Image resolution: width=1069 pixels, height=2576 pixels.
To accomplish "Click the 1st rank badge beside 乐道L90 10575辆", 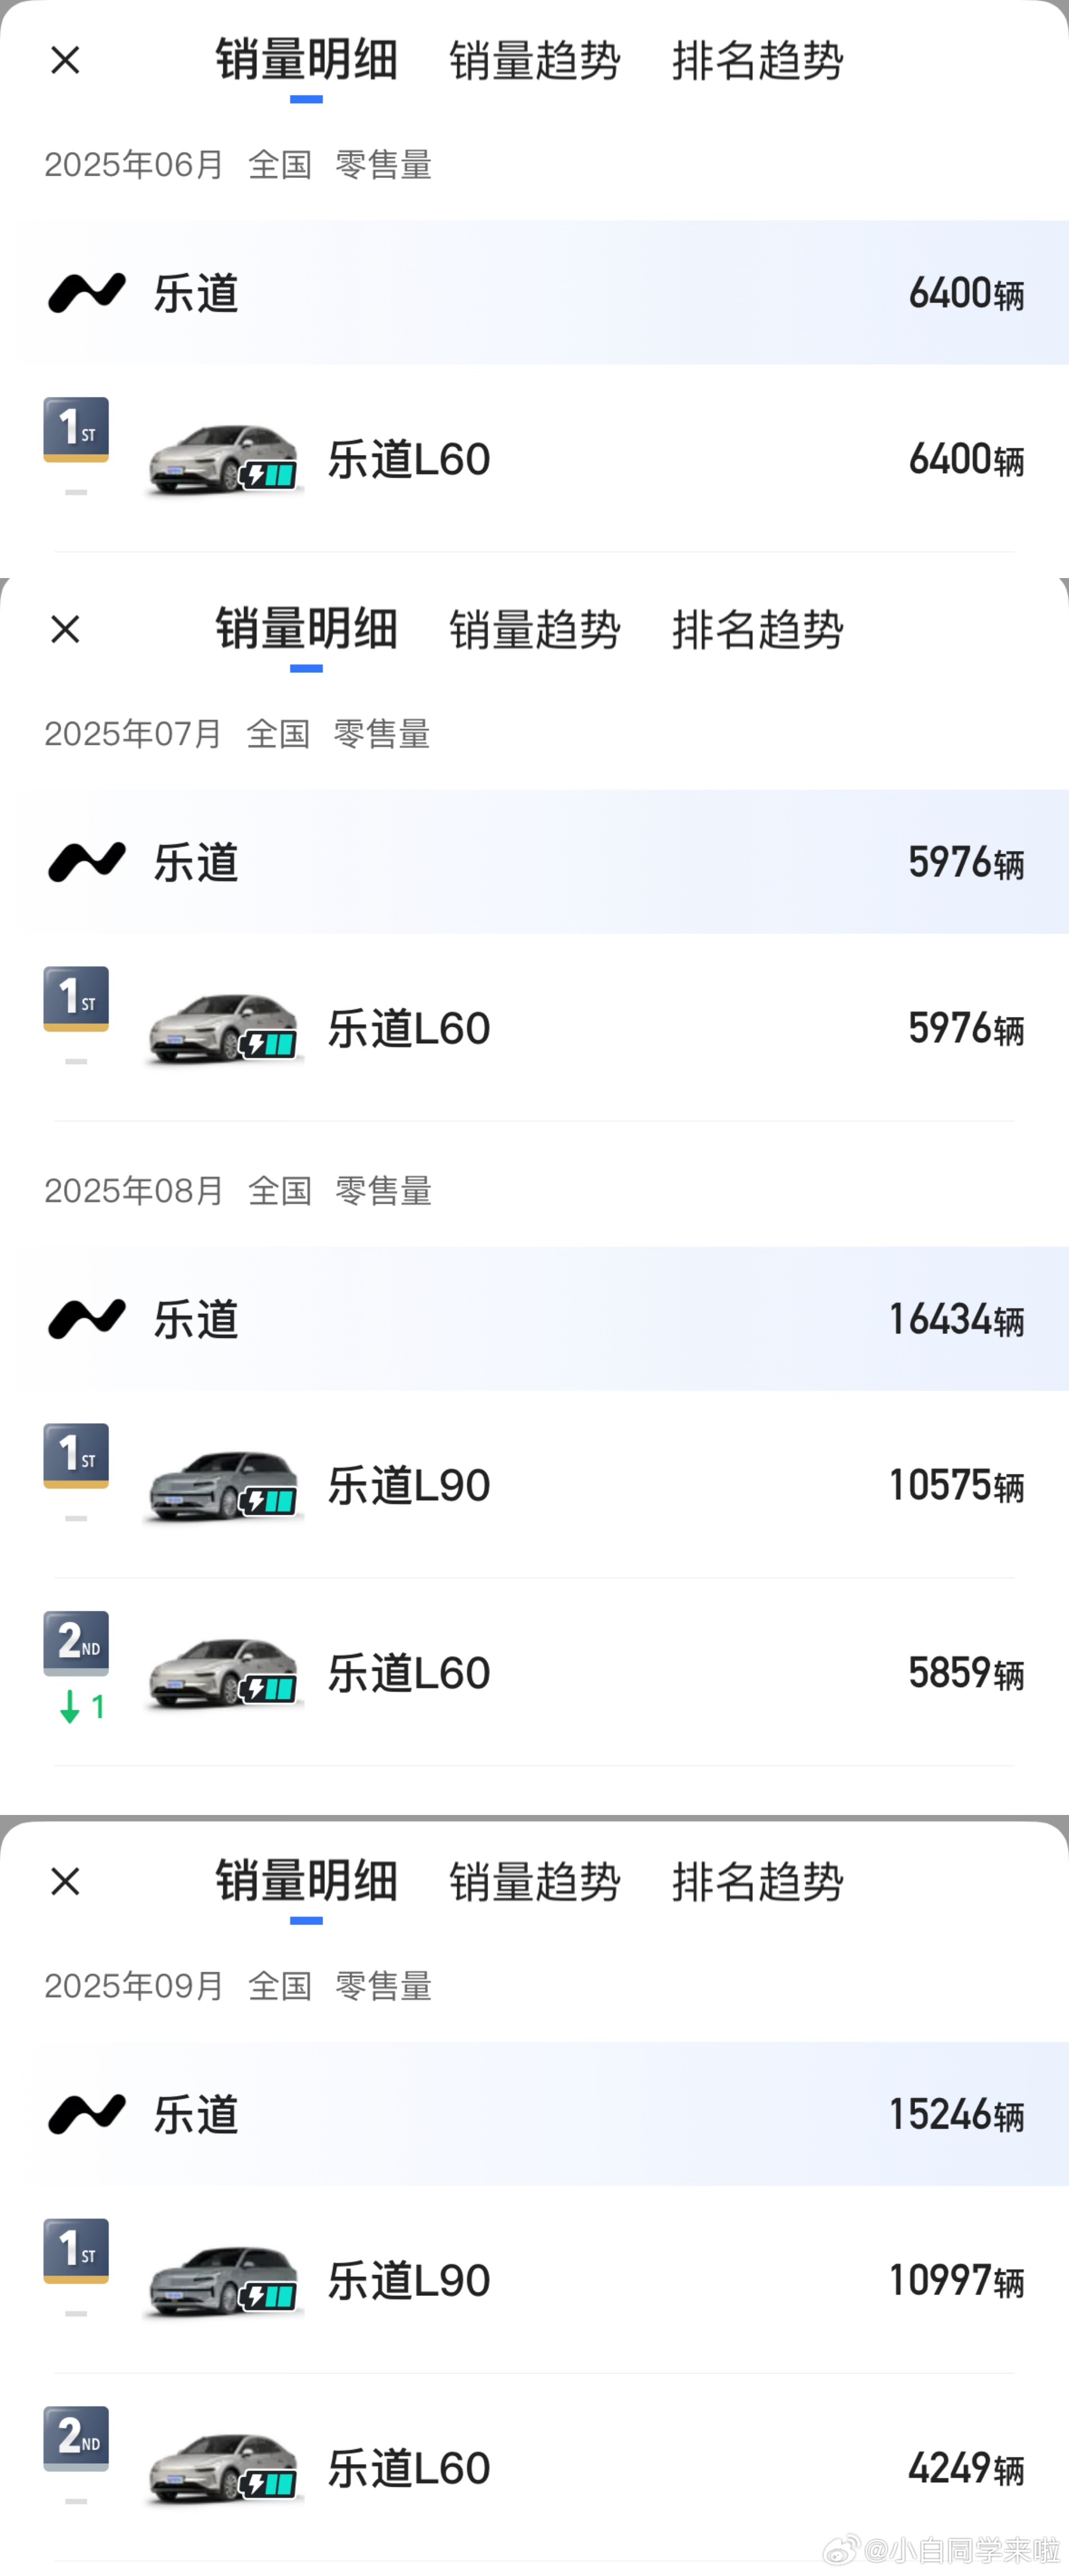I will click(76, 1455).
